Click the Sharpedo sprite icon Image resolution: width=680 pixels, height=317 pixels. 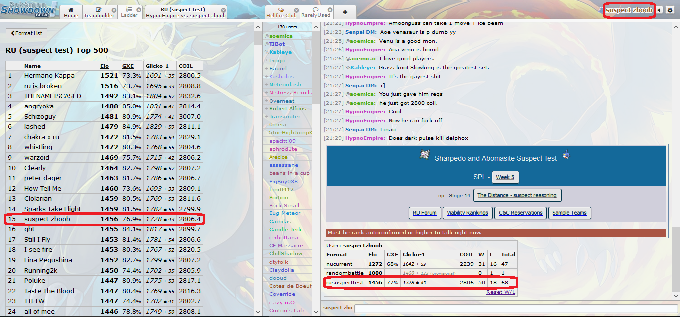click(x=566, y=156)
